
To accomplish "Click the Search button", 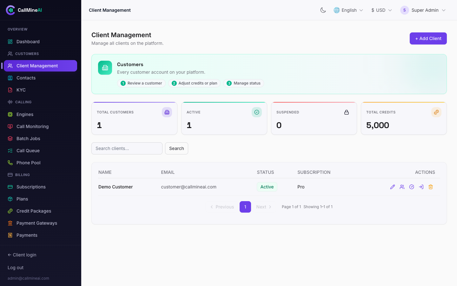I will (176, 148).
